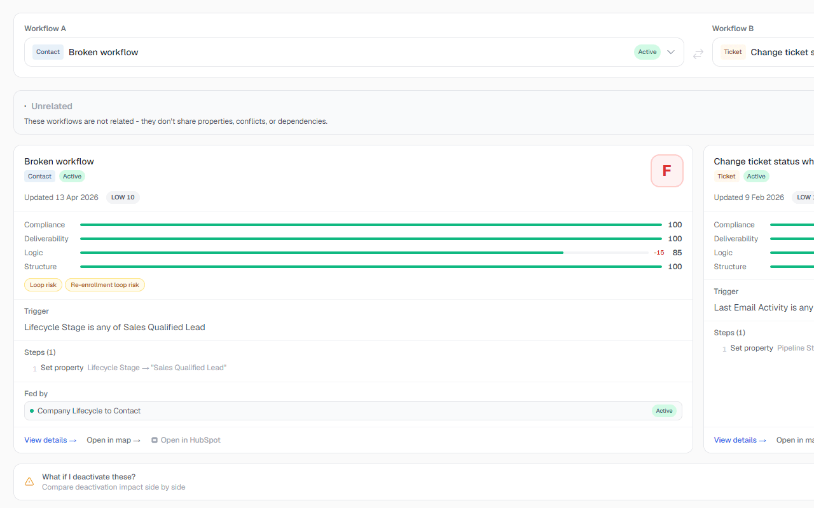Click the Loop risk tag
The width and height of the screenshot is (814, 508).
coord(43,285)
